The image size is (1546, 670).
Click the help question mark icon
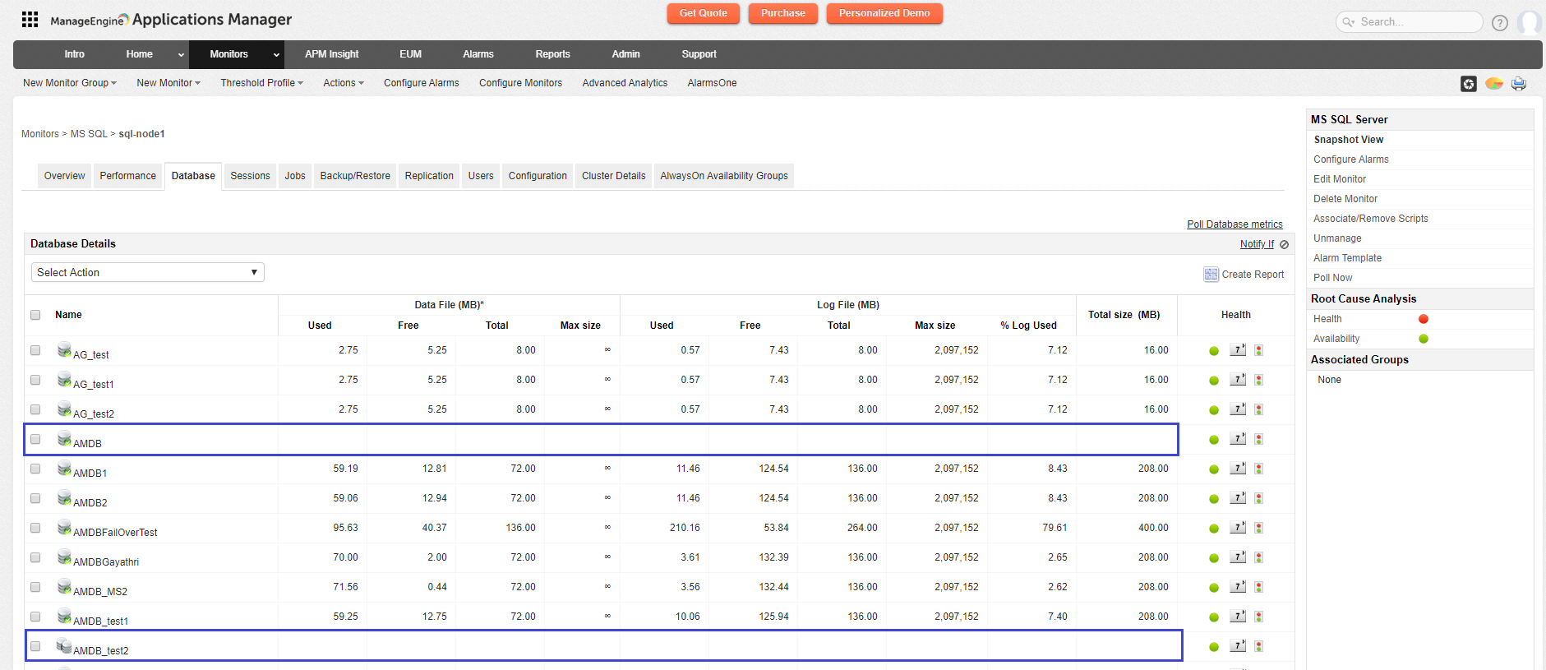(x=1499, y=23)
